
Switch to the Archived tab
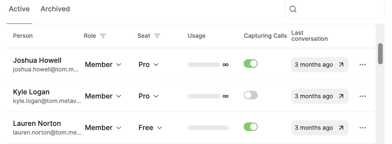[55, 9]
